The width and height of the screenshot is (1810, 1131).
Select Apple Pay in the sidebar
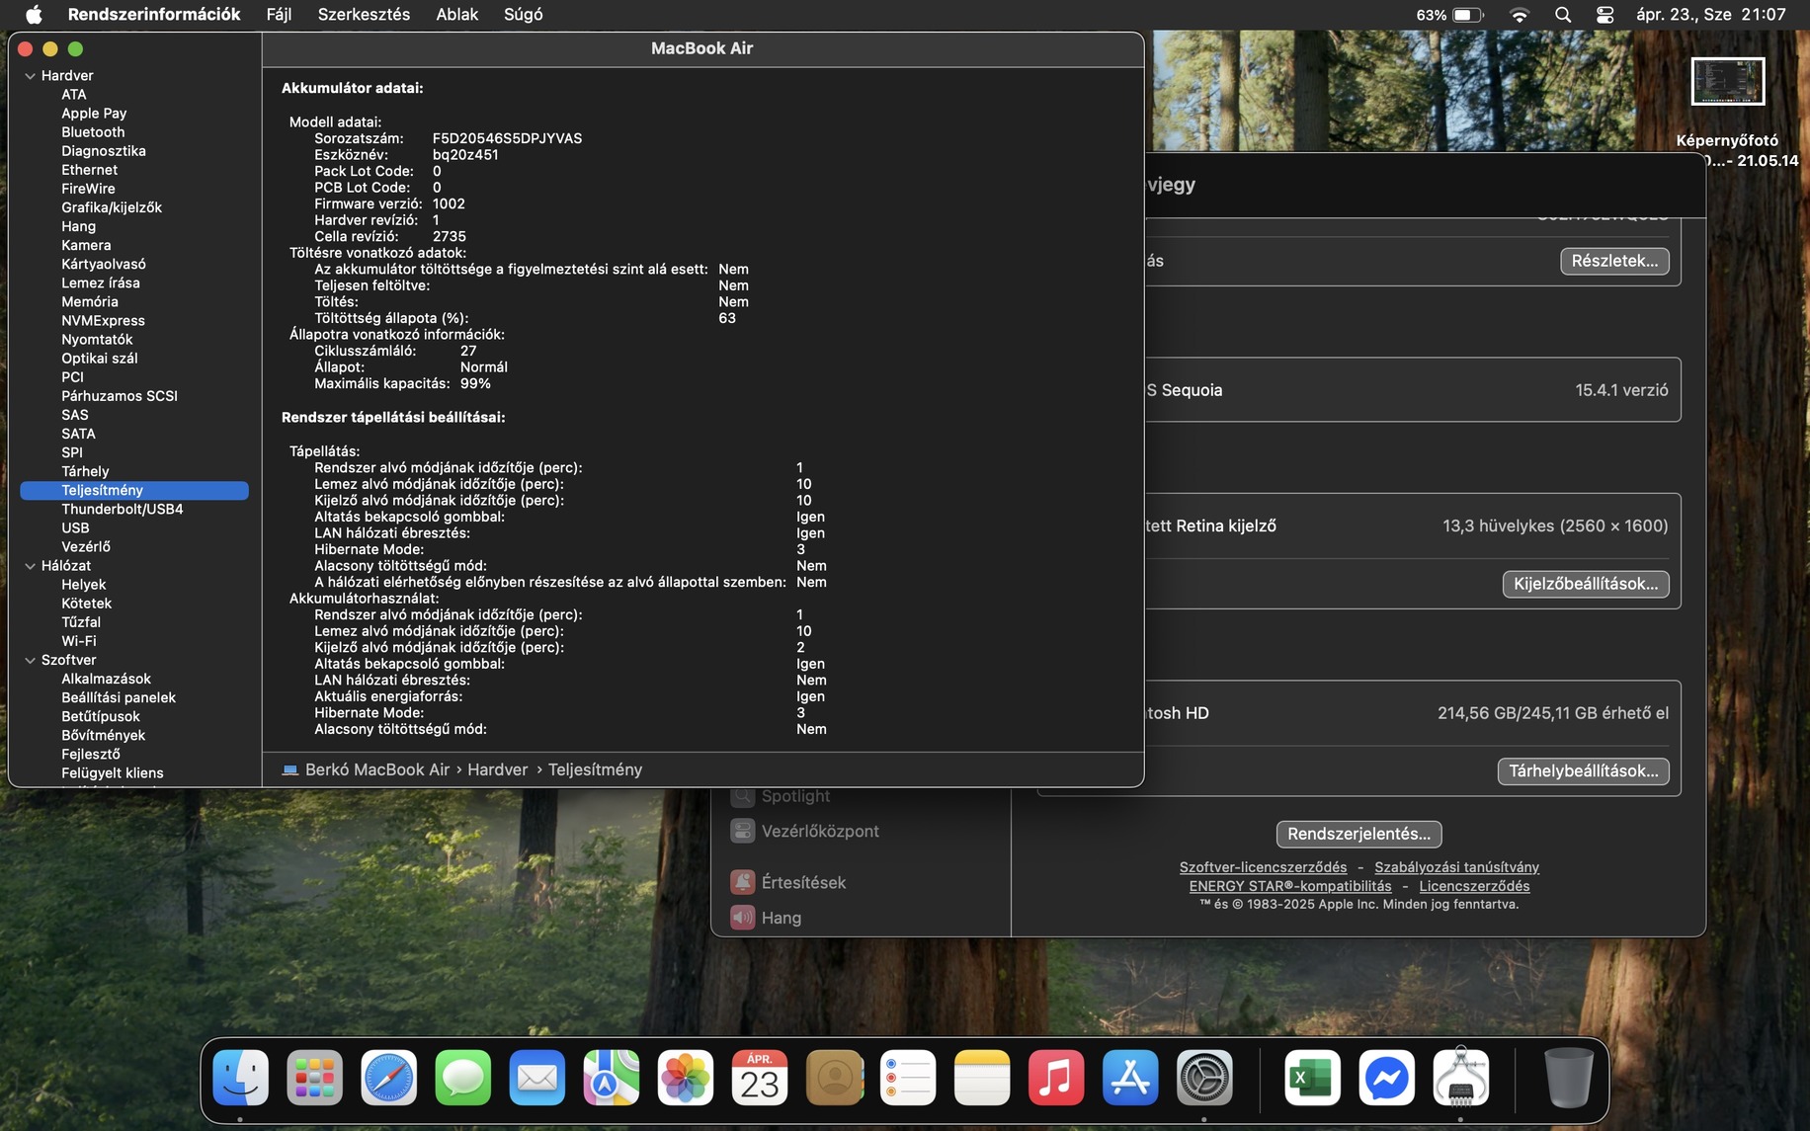coord(94,114)
